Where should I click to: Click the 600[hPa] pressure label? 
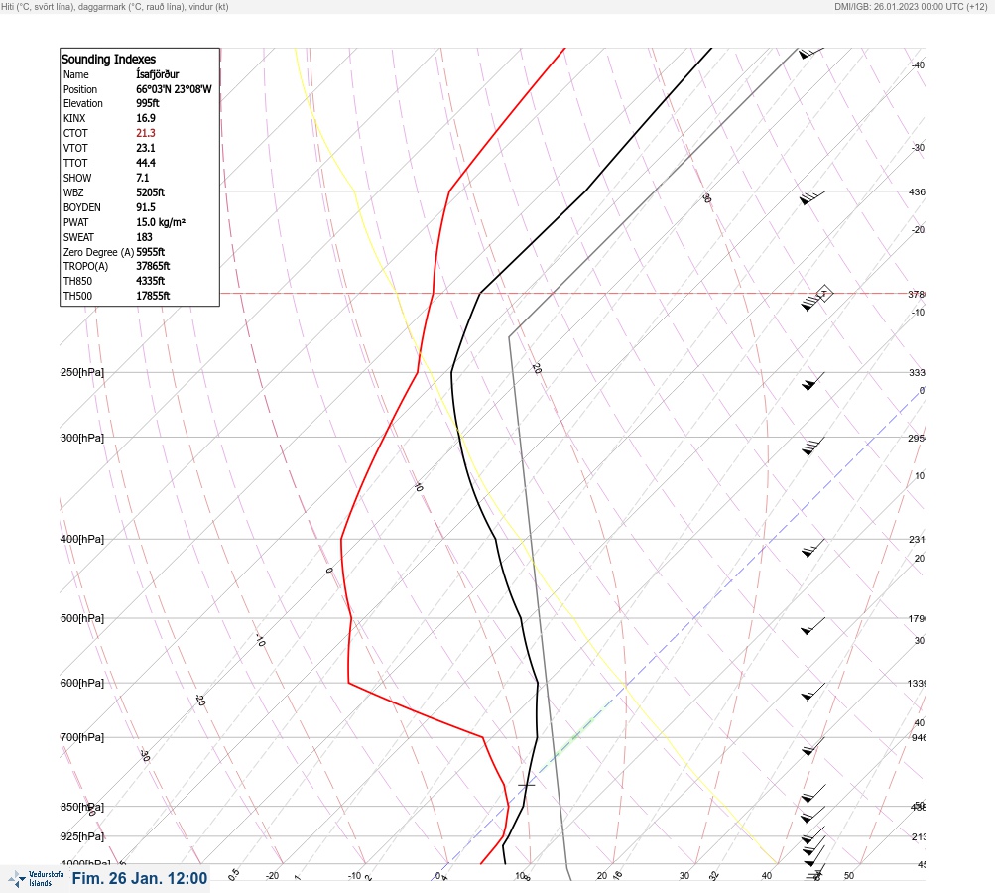[82, 683]
